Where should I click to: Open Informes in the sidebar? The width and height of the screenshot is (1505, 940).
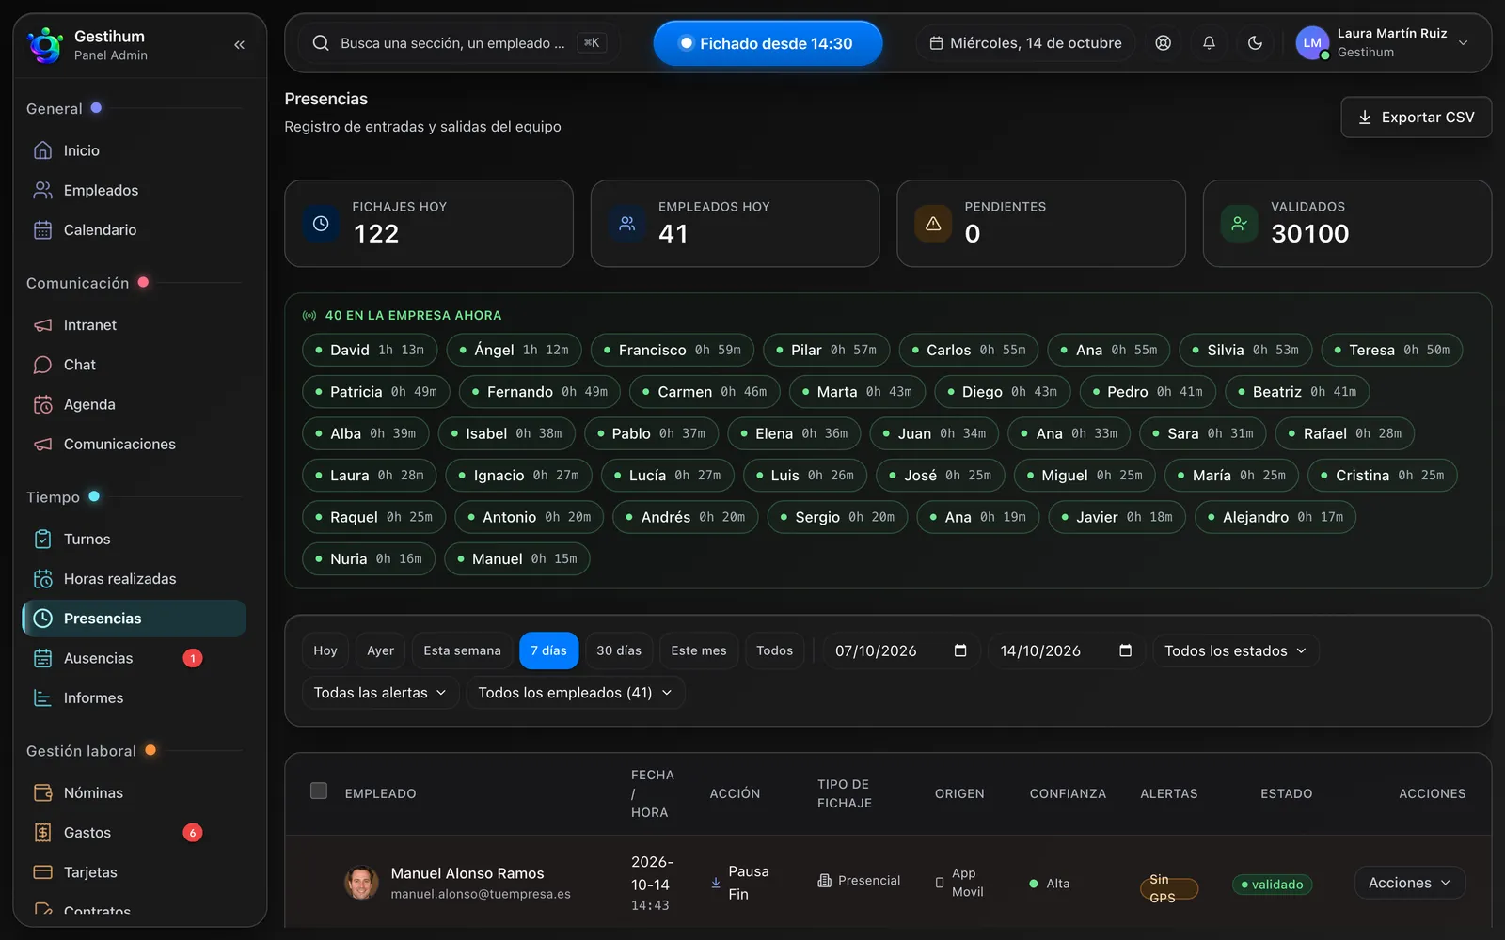134,697
